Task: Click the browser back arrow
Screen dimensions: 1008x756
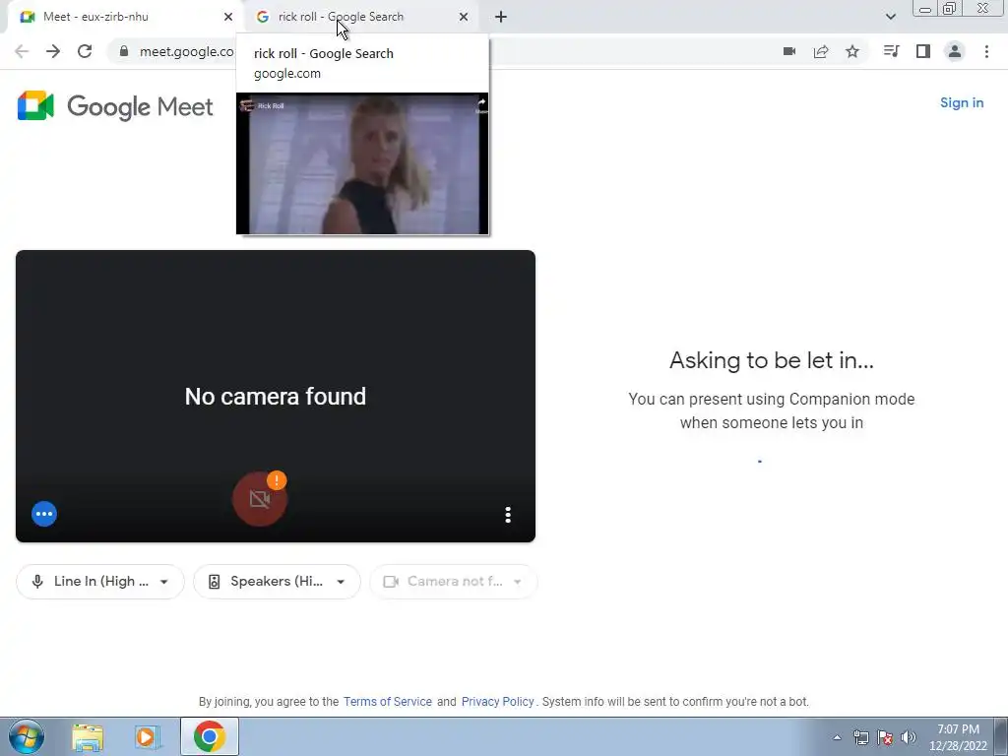Action: [x=22, y=51]
